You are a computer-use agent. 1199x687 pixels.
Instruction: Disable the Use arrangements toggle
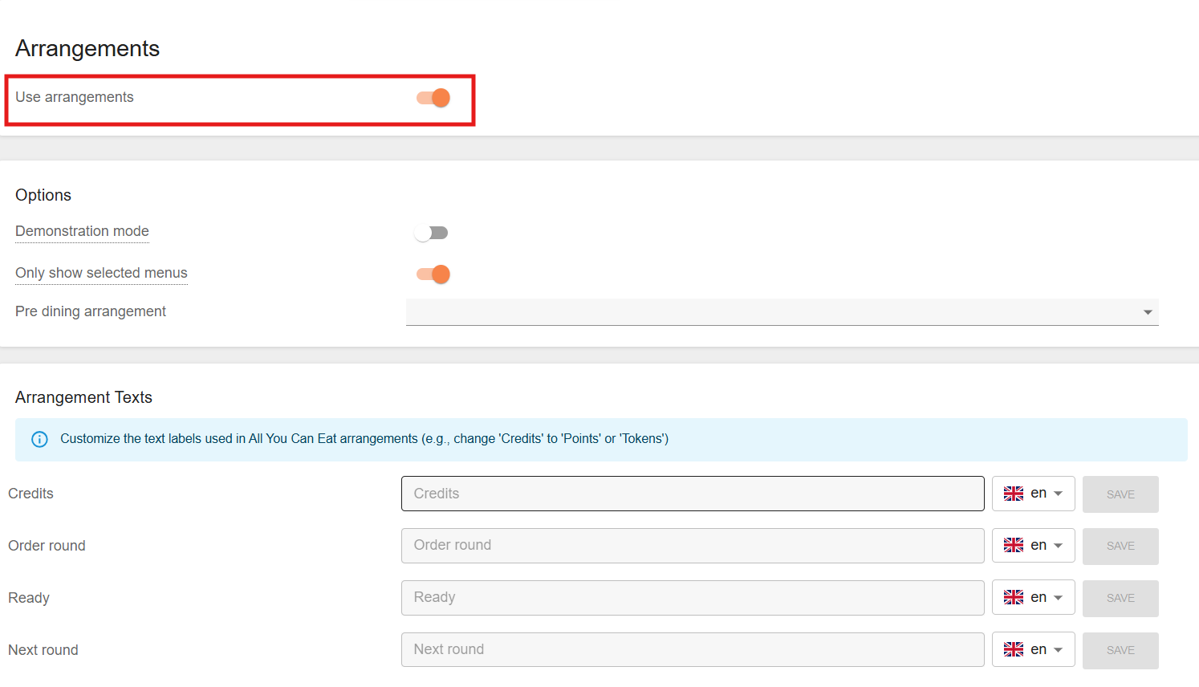433,98
